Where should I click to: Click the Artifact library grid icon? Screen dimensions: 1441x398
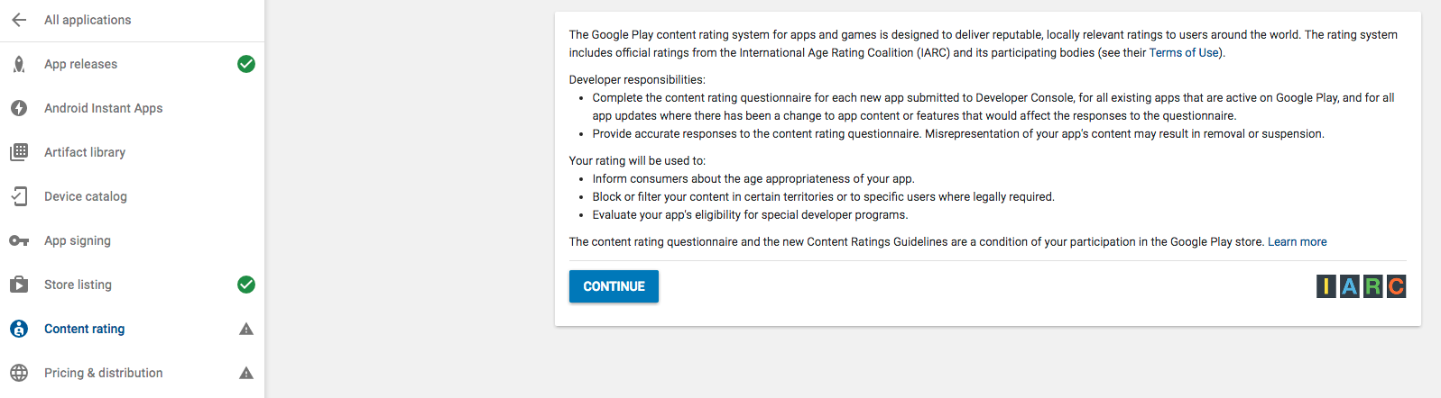point(19,152)
